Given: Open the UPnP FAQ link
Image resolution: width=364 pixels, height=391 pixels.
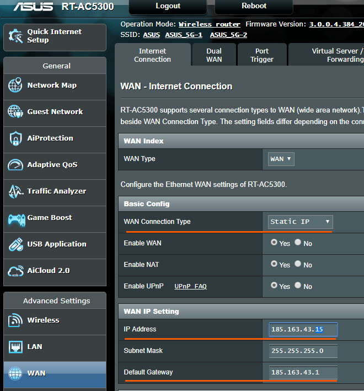Looking at the screenshot, I should [x=190, y=287].
